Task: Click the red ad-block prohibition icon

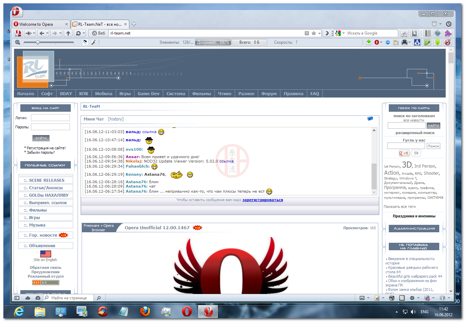Action: pos(448,42)
